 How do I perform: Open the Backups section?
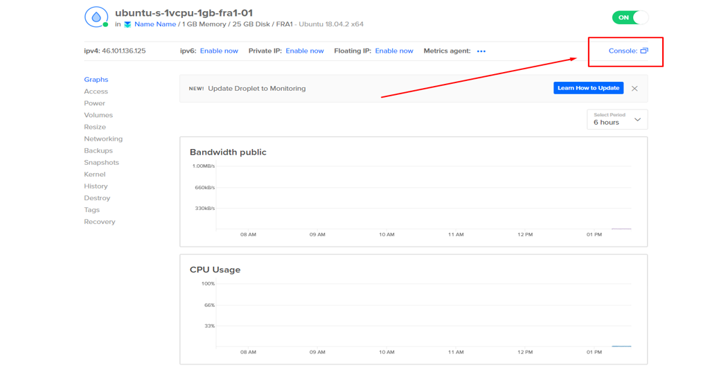(x=98, y=150)
